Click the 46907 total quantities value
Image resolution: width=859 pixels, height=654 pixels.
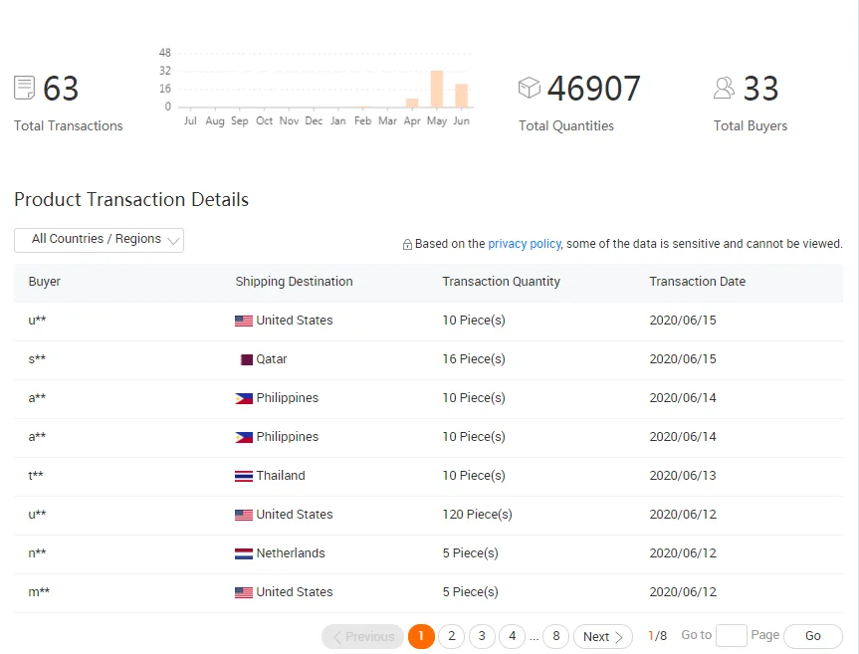594,89
